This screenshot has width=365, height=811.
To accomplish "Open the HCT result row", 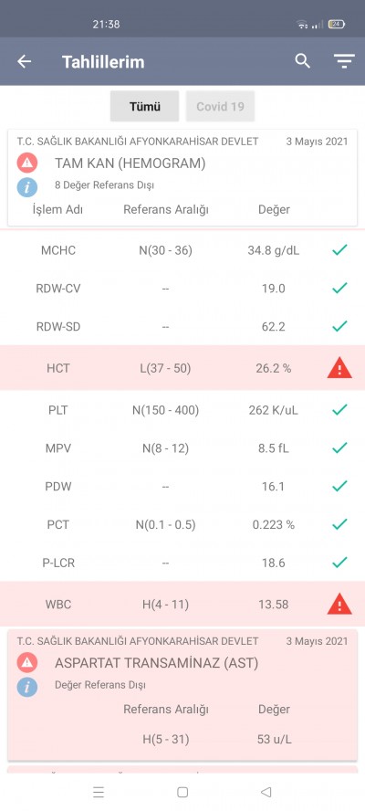I will pos(182,368).
